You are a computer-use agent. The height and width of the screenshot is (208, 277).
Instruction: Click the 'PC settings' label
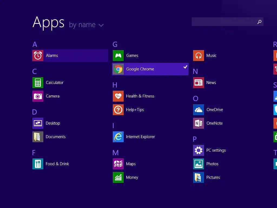(216, 150)
